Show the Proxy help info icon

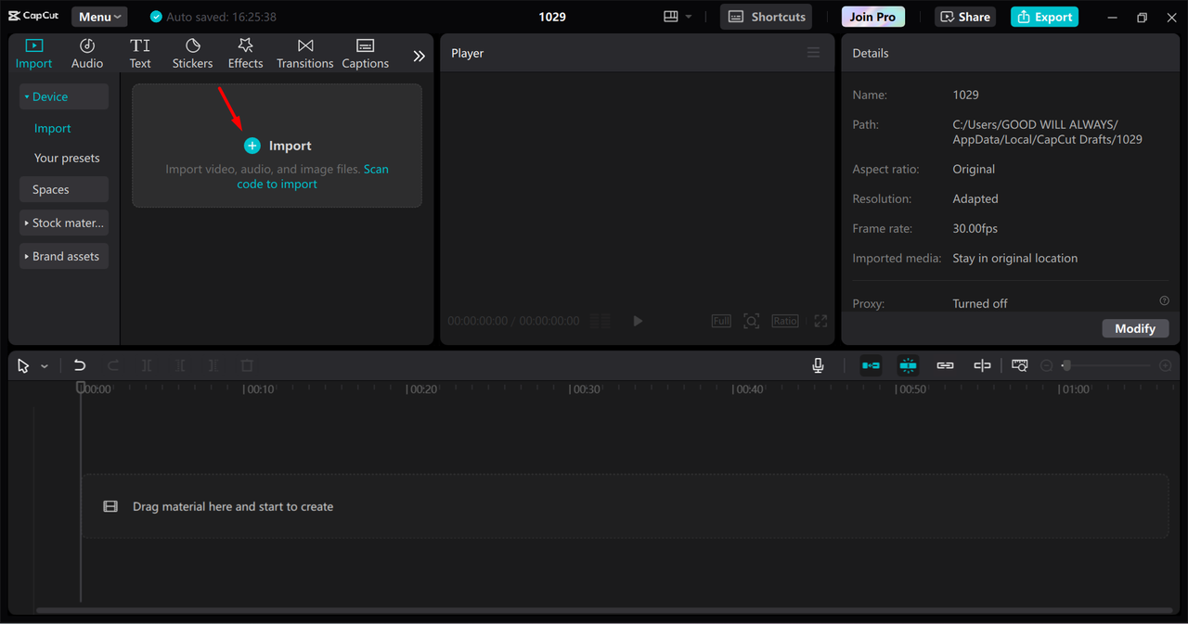pos(1164,301)
